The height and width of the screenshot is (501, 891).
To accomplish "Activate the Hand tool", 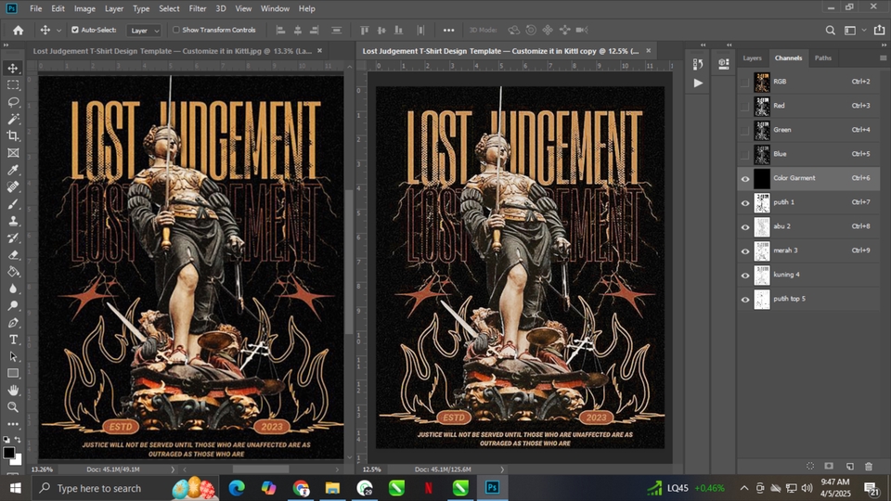I will click(x=13, y=390).
